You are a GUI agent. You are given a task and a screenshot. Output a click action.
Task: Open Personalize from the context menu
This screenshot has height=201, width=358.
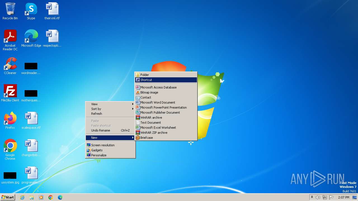pos(110,155)
